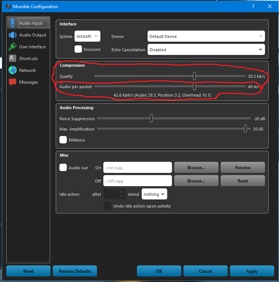
Task: Click the 29.3 kb/s quality value
Action: (256, 76)
